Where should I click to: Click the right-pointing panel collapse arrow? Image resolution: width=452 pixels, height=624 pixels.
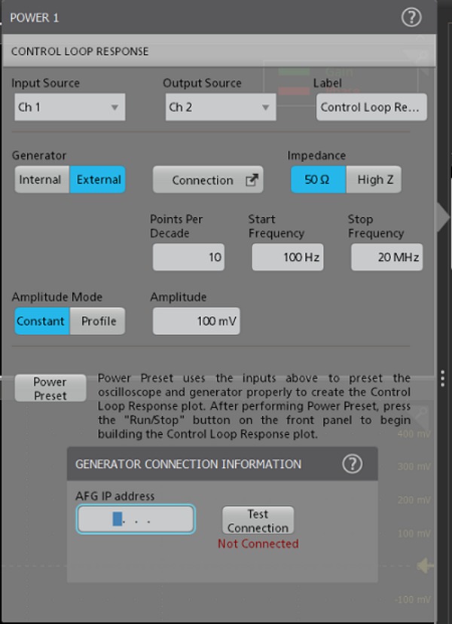coord(443,217)
